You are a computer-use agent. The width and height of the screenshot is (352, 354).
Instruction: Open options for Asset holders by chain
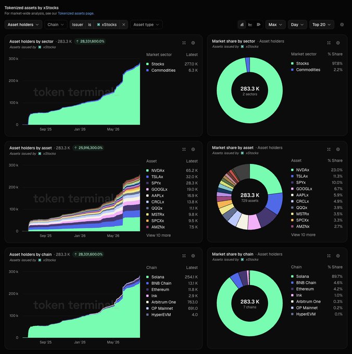(x=193, y=256)
